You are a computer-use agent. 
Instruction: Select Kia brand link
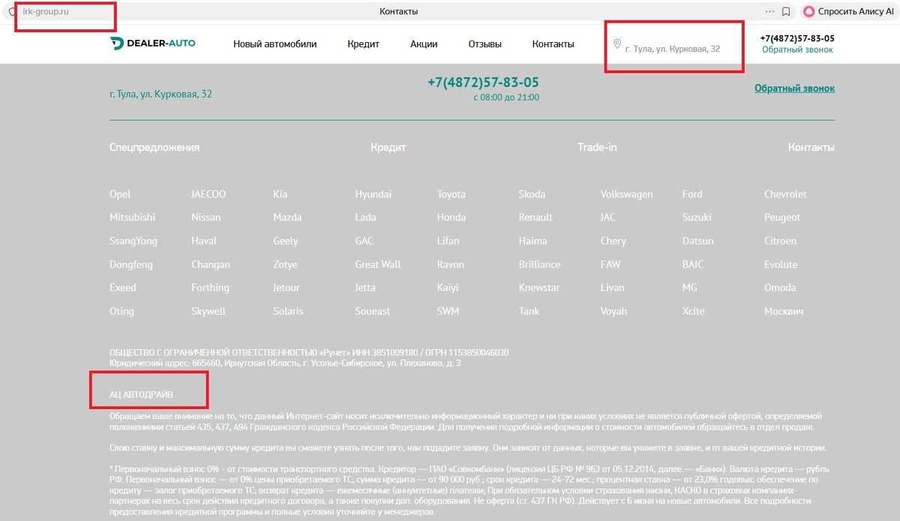click(280, 194)
